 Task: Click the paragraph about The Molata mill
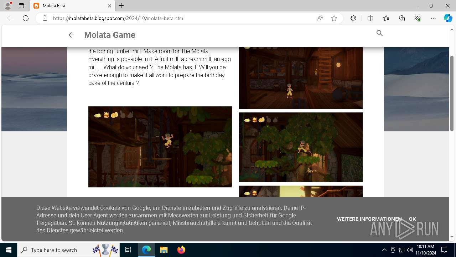pyautogui.click(x=160, y=67)
